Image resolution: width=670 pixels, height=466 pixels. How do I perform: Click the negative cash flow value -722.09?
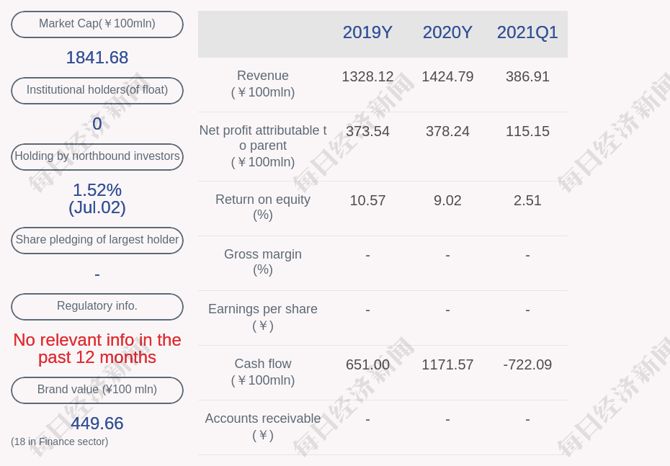tap(527, 365)
